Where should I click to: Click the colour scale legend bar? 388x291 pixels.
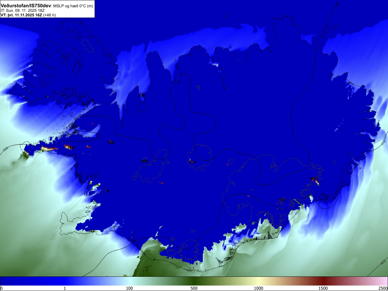194,281
